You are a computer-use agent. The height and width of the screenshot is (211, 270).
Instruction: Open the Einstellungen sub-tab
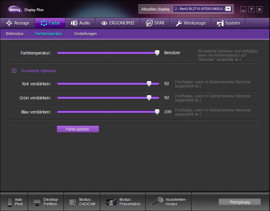[85, 34]
